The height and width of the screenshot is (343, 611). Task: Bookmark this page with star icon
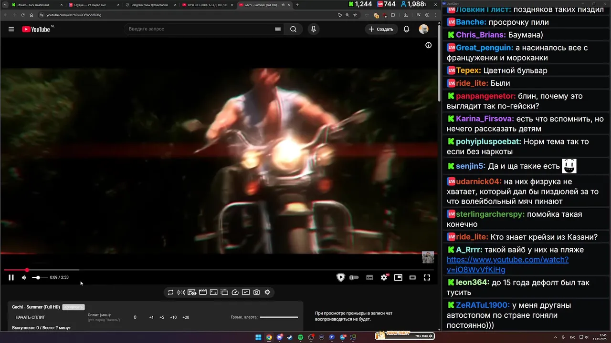(355, 15)
